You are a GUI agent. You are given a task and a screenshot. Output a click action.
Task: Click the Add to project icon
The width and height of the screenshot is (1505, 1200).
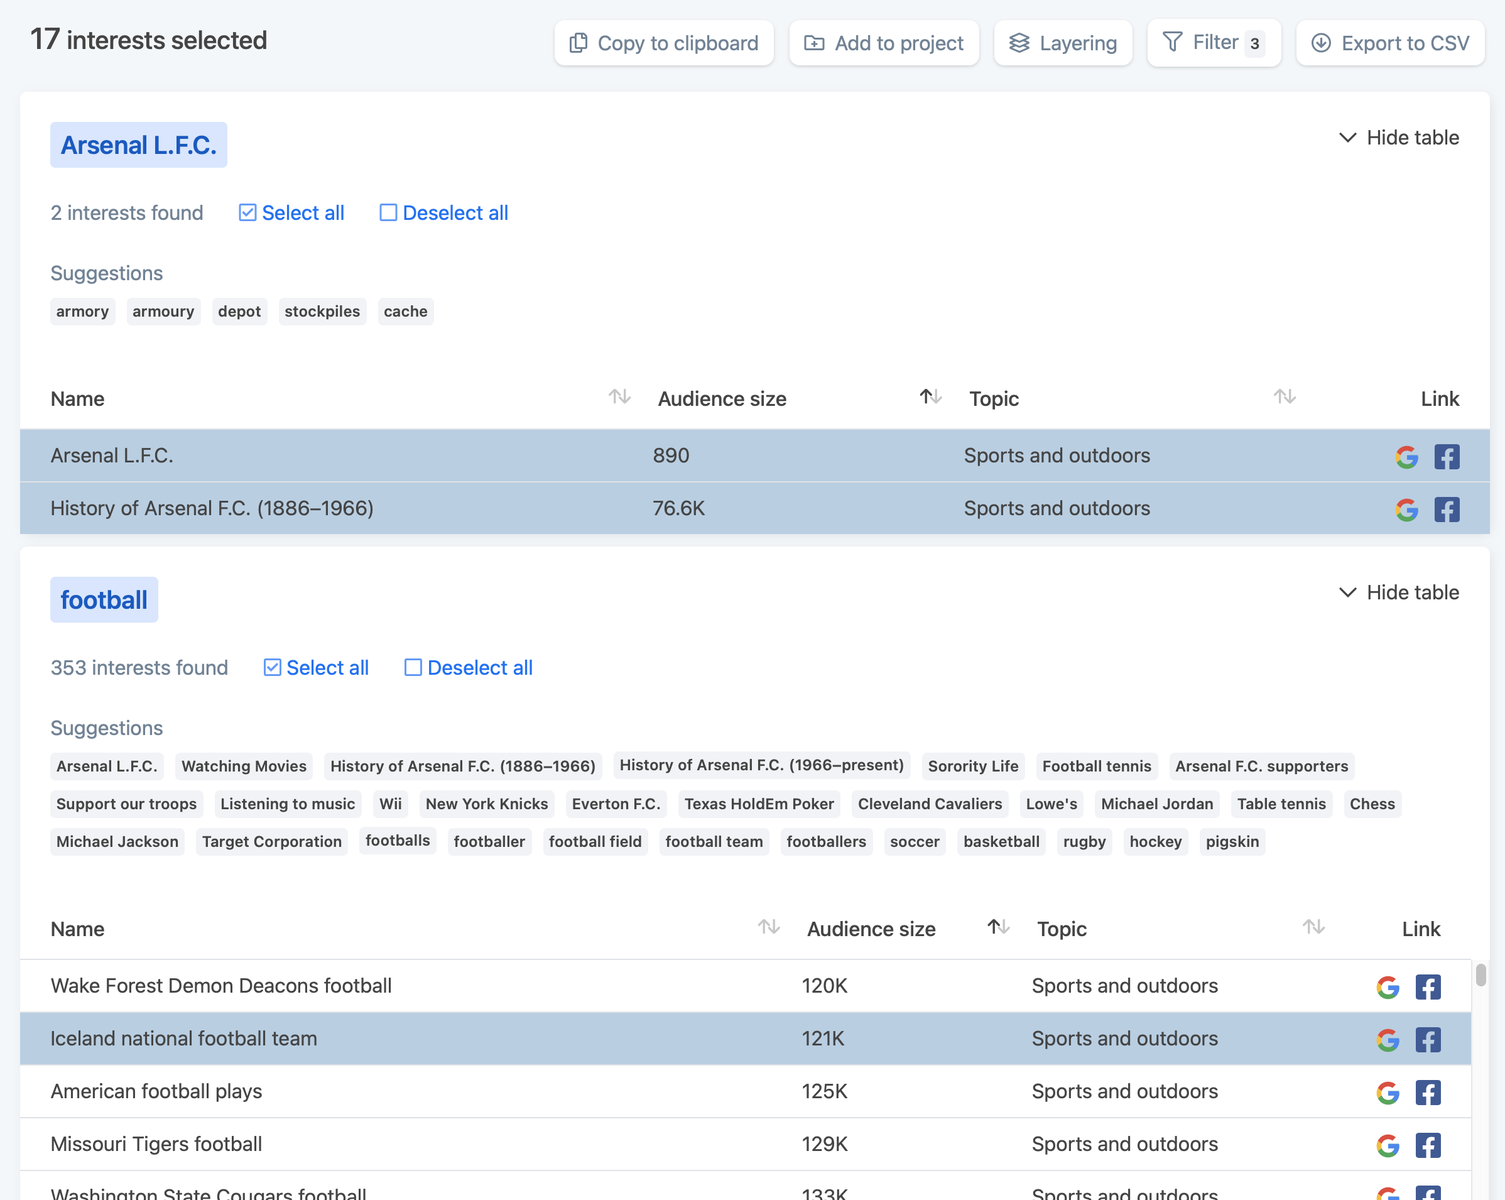(813, 43)
